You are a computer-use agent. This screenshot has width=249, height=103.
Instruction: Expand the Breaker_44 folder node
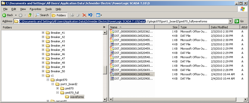[x=43, y=46]
